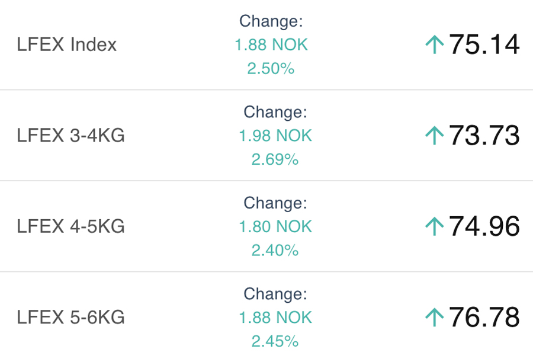Click the 2.50% change percentage
This screenshot has width=533, height=362.
point(271,69)
